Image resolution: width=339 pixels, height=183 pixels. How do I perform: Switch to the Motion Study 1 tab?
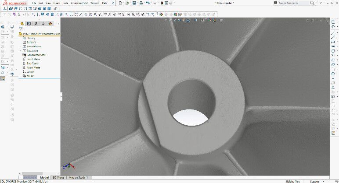pyautogui.click(x=78, y=177)
